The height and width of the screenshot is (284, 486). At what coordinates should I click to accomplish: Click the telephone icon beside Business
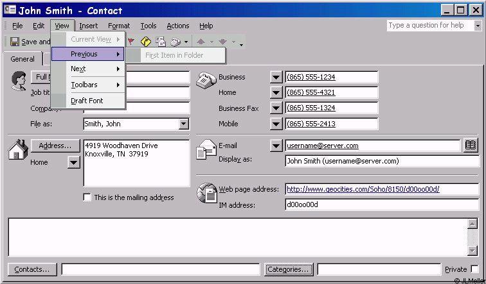[x=206, y=80]
